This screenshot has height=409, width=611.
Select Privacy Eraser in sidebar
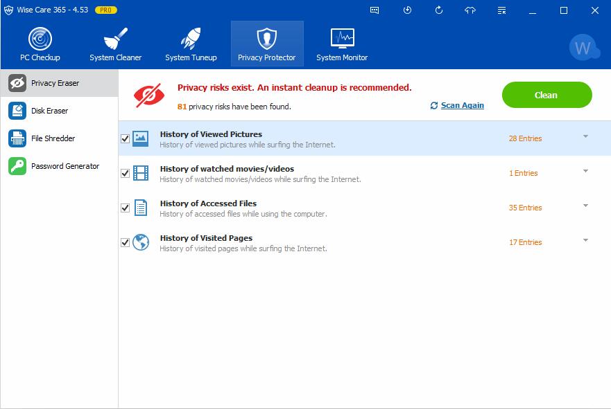tap(59, 83)
